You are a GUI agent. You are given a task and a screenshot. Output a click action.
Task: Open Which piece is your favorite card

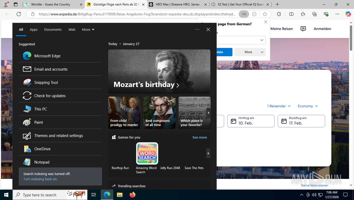point(194,113)
